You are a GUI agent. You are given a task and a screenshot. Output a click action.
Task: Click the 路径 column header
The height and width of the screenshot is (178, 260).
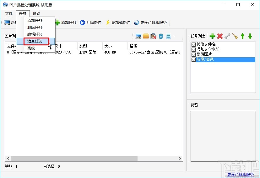pyautogui.click(x=155, y=46)
